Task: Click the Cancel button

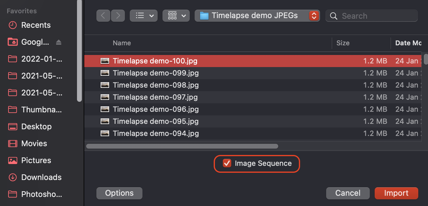Action: (348, 193)
